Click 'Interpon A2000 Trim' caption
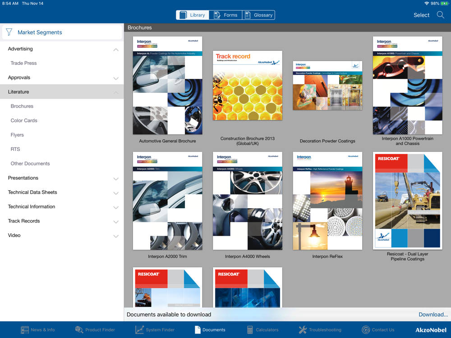Screen dimensions: 451x338 click(x=167, y=256)
